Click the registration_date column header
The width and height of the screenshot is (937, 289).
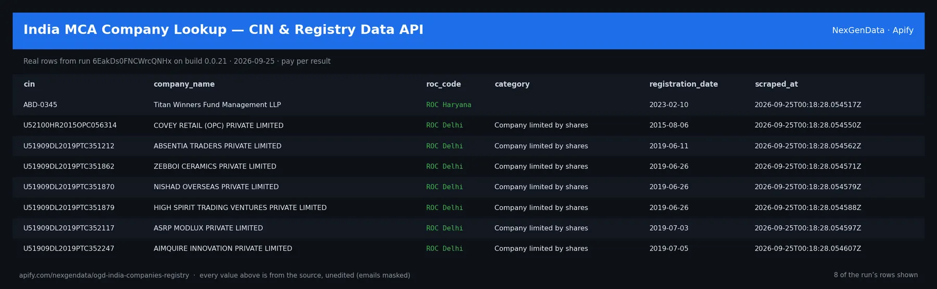pyautogui.click(x=683, y=84)
